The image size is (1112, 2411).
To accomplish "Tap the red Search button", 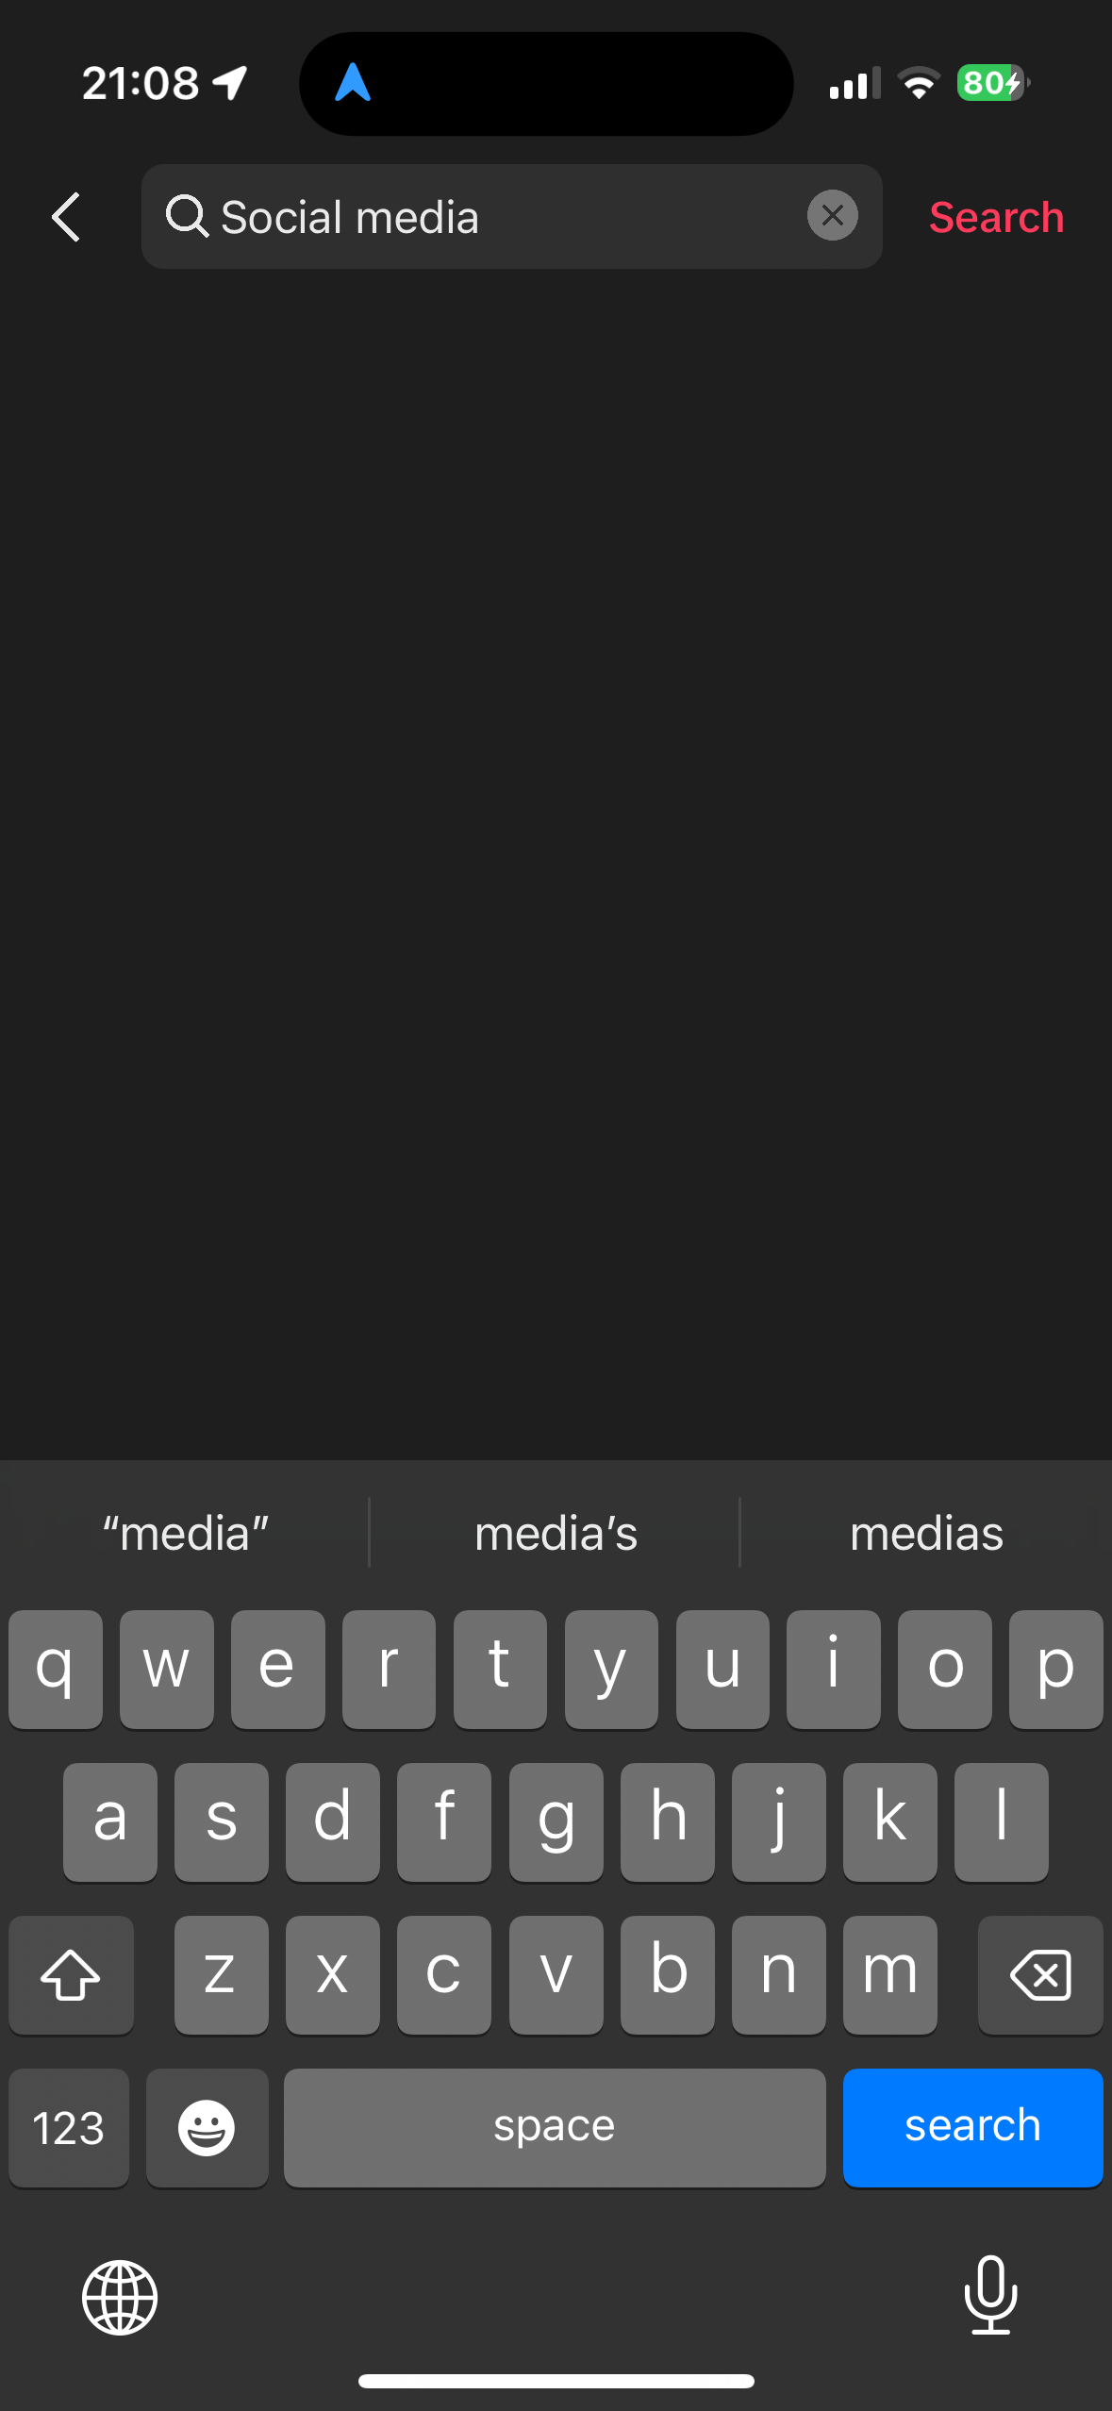I will (997, 217).
